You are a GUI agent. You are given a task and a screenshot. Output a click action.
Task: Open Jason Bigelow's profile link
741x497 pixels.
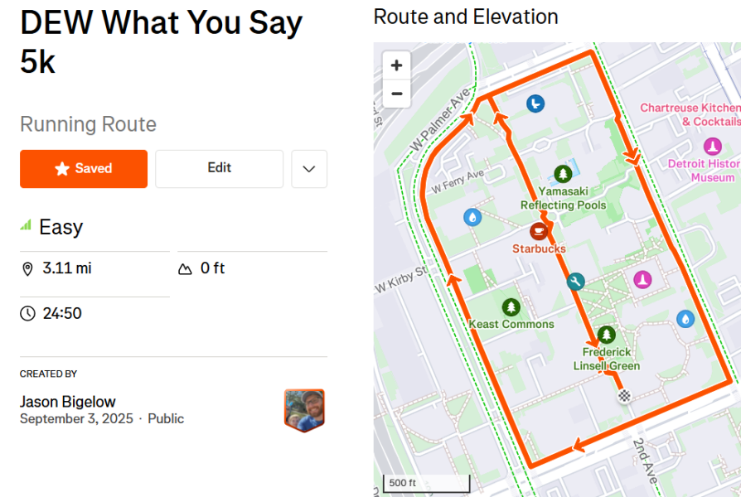[68, 402]
